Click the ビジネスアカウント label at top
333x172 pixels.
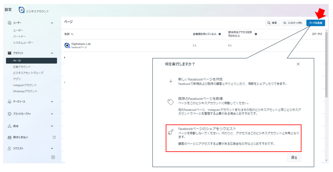click(38, 11)
